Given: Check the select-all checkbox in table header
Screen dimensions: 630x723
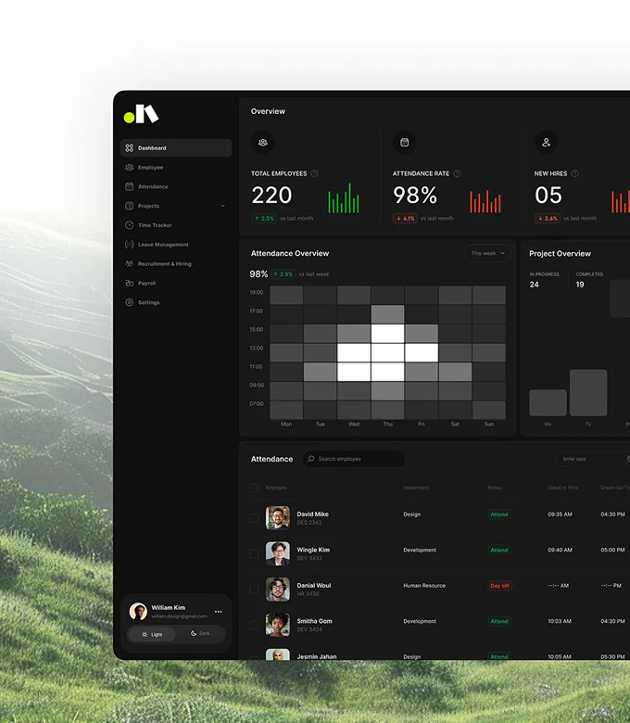Looking at the screenshot, I should click(254, 488).
